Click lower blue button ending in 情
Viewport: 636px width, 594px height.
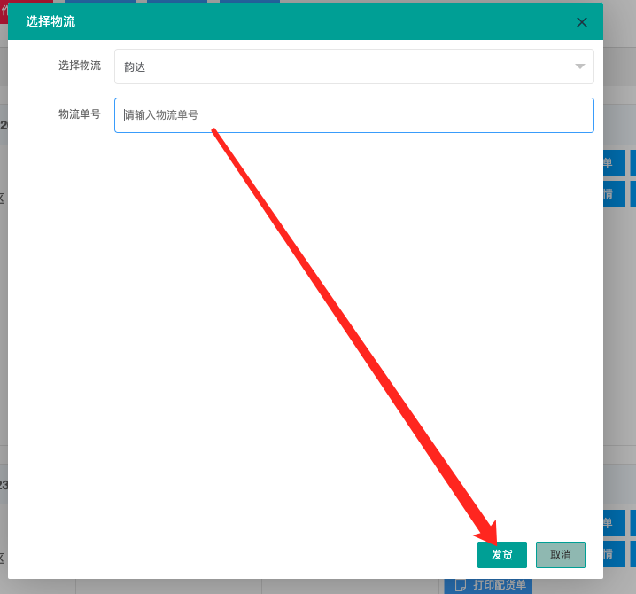(x=615, y=553)
